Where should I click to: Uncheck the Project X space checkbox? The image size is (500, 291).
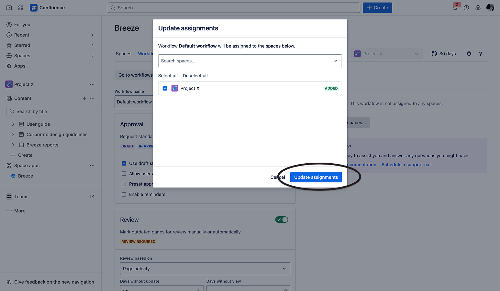click(x=165, y=88)
